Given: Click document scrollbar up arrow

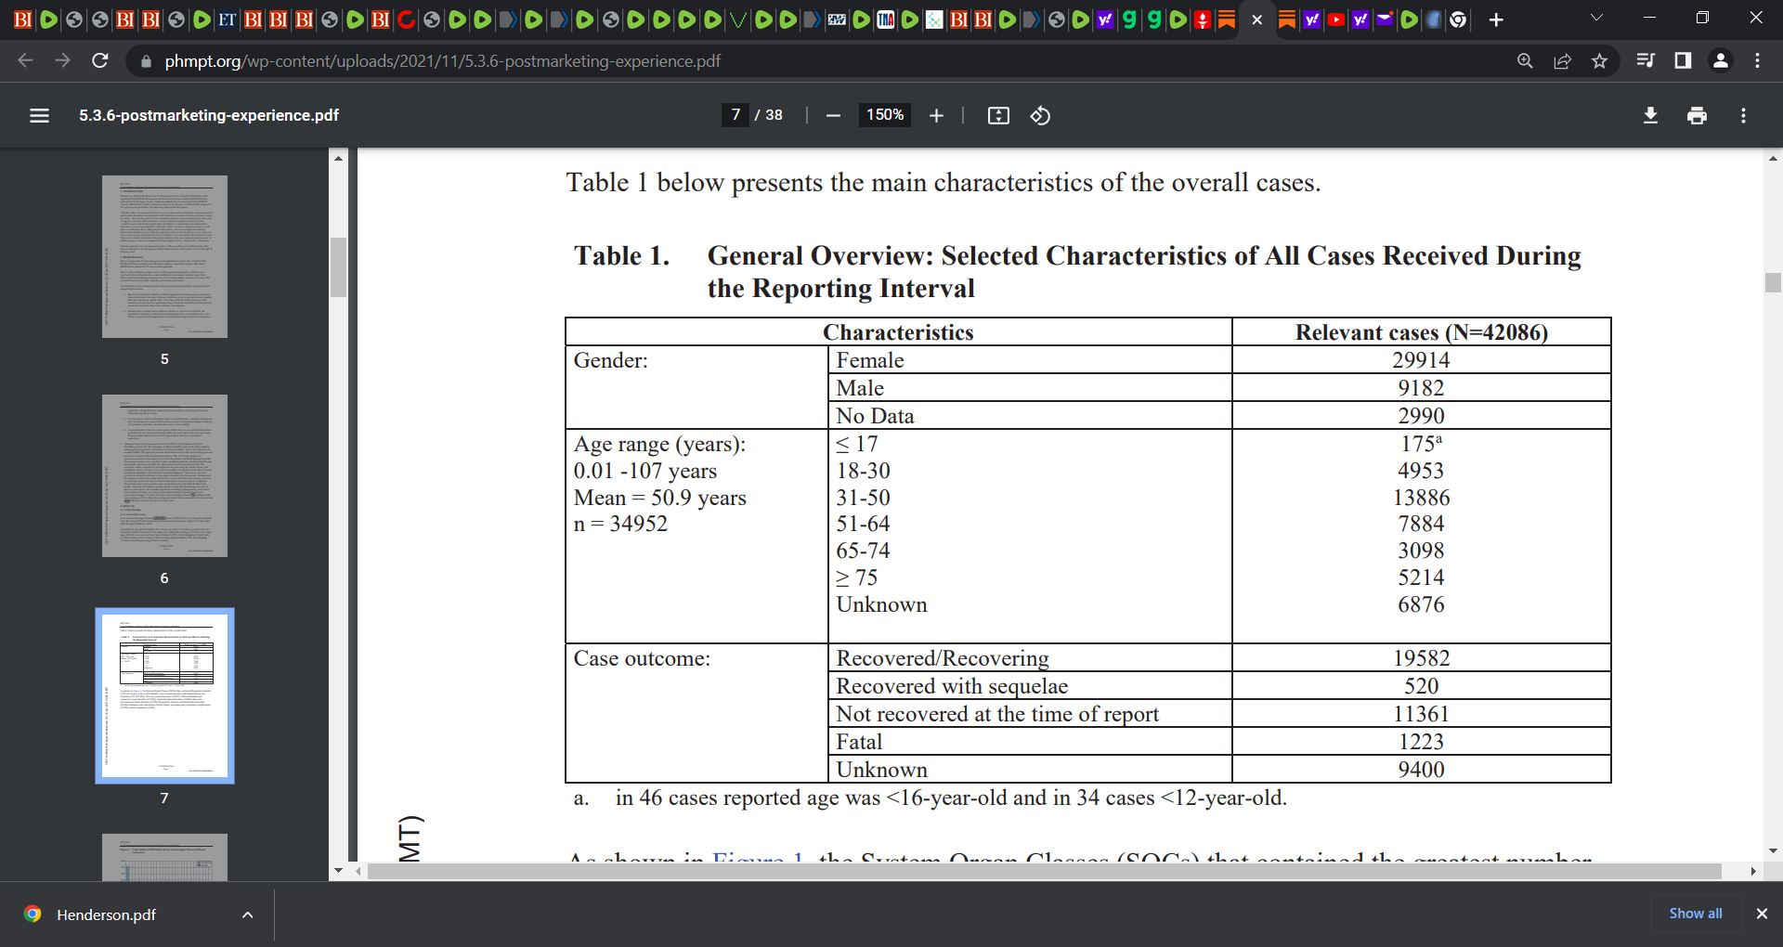Looking at the screenshot, I should 1773,158.
